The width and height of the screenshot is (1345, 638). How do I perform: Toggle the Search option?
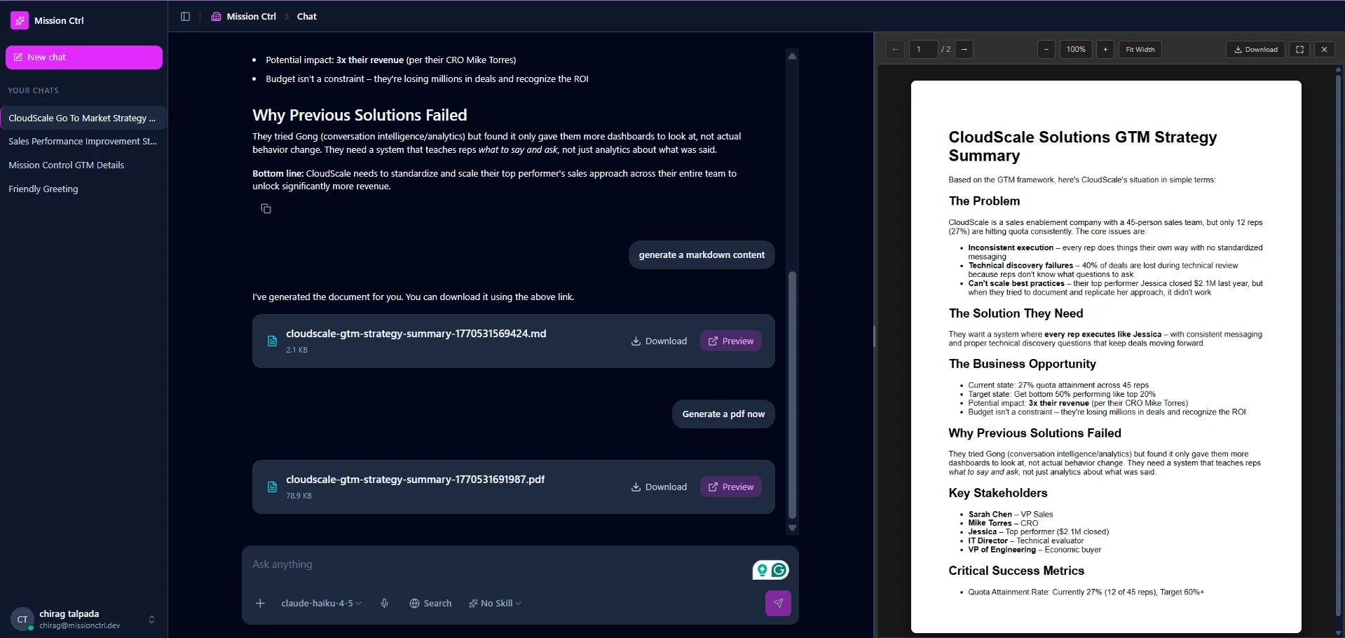430,603
